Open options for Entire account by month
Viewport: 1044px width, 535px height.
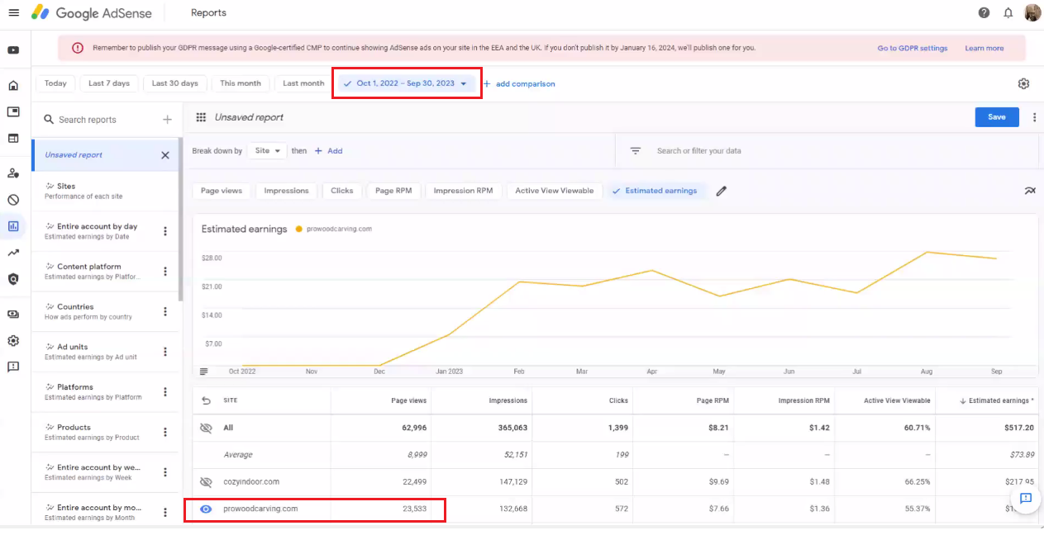(x=165, y=513)
